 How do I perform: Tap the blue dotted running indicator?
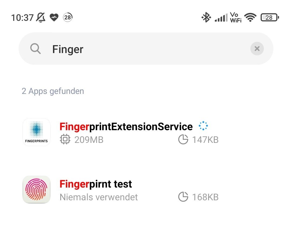(203, 126)
